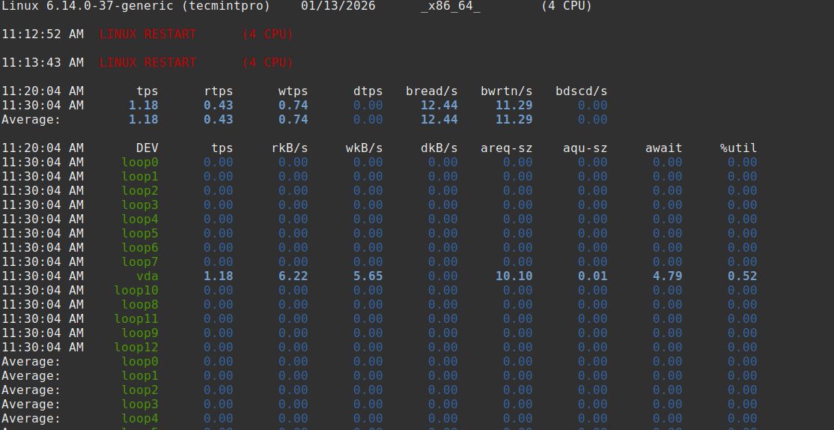Click the aqu-sz column header
This screenshot has height=430, width=834.
(x=585, y=148)
